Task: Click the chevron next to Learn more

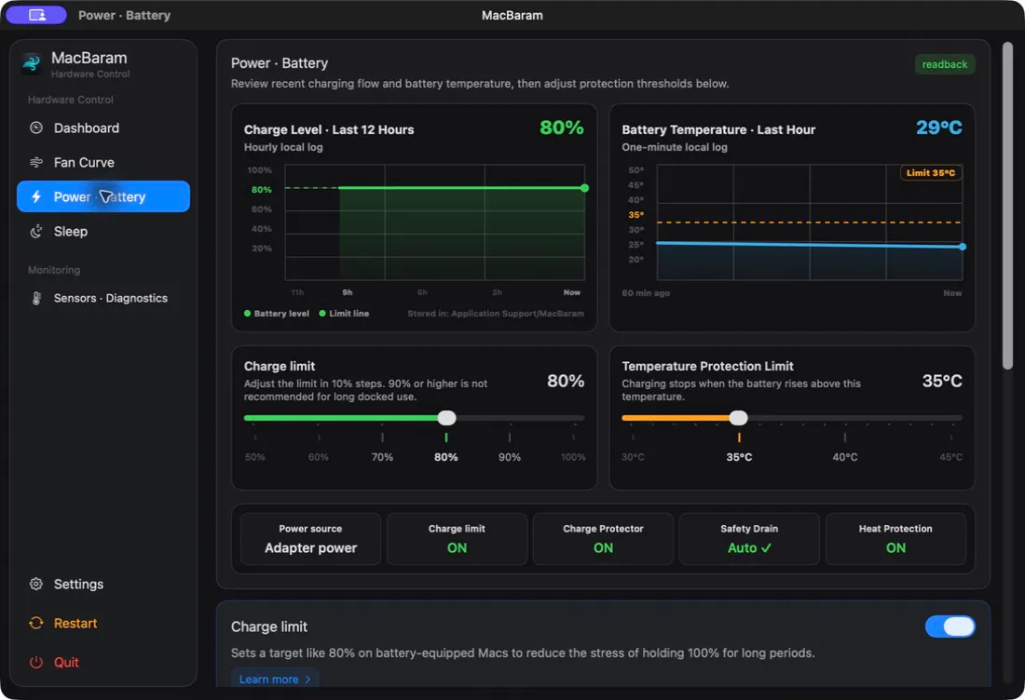Action: tap(307, 680)
